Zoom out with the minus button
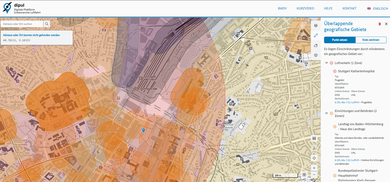The width and height of the screenshot is (390, 182). 314,175
